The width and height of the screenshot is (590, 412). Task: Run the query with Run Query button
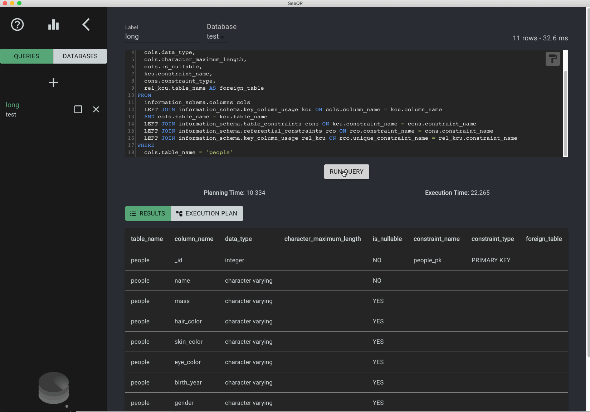(x=346, y=172)
